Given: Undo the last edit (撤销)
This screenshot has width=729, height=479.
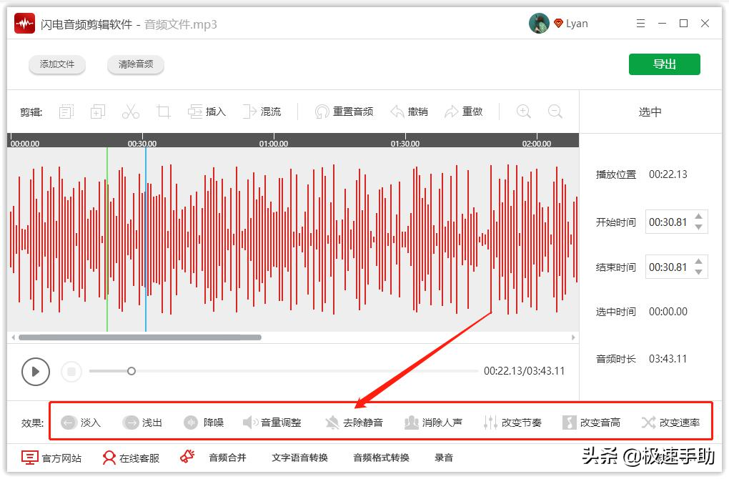Looking at the screenshot, I should [411, 111].
